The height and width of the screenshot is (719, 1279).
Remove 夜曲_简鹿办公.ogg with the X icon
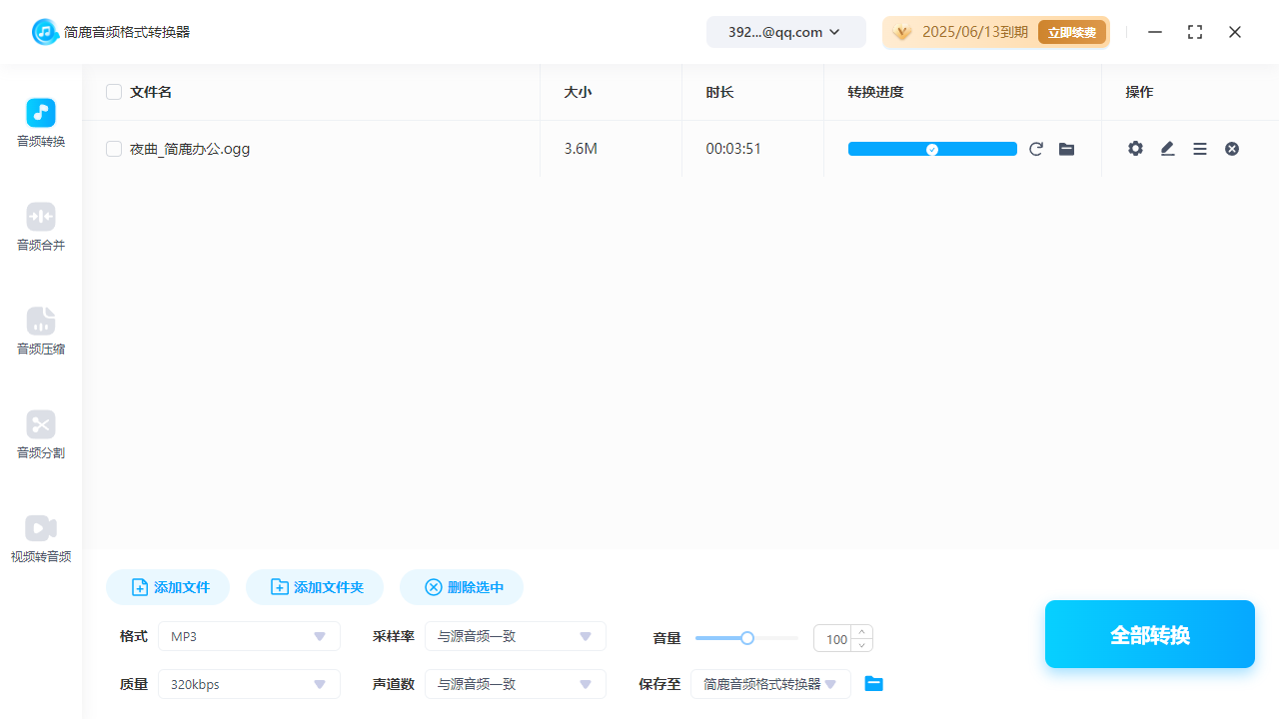[x=1231, y=148]
